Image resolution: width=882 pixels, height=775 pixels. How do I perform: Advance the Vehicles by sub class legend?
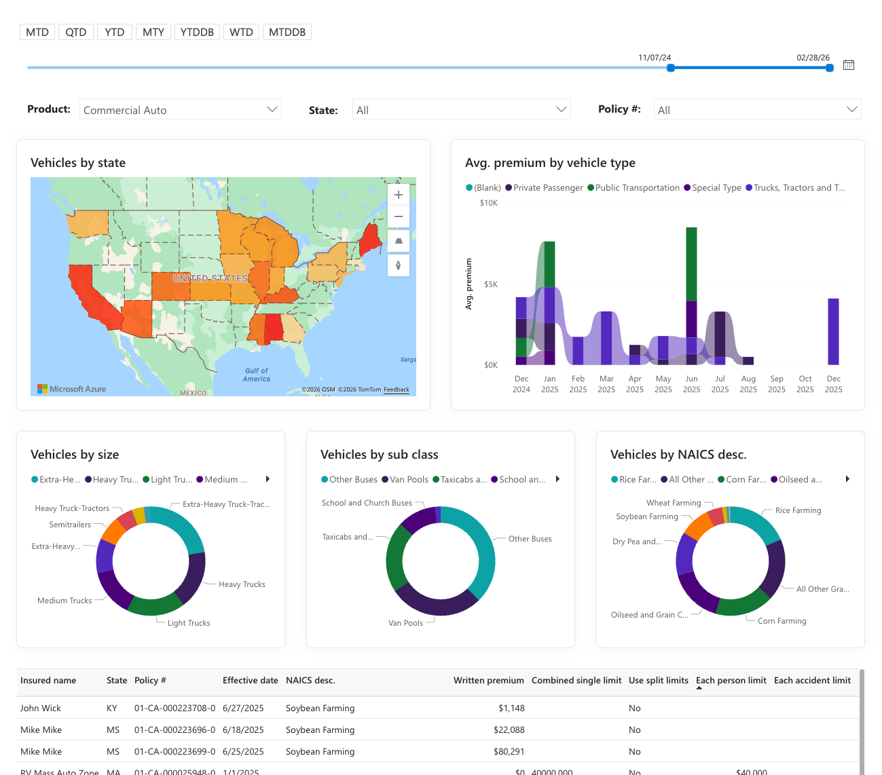[x=557, y=479]
